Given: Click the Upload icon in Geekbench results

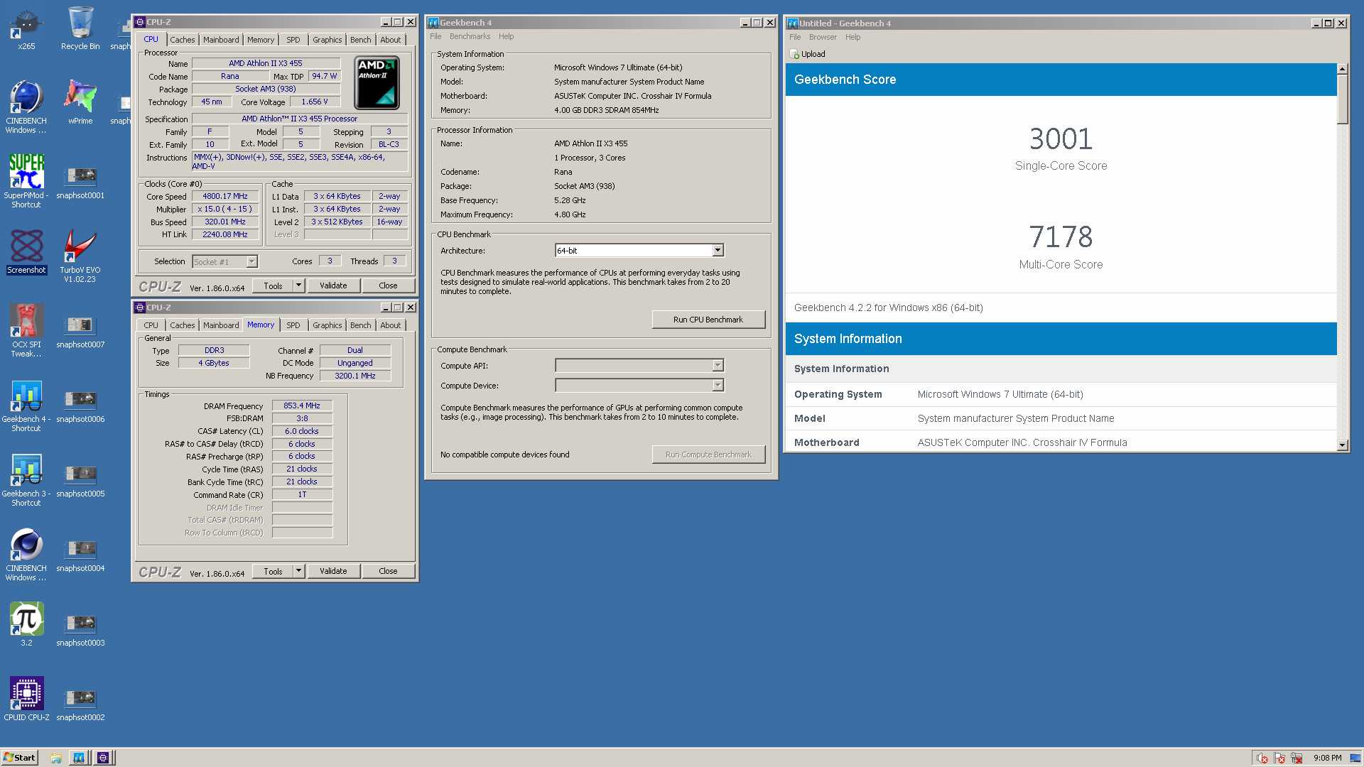Looking at the screenshot, I should pos(794,54).
